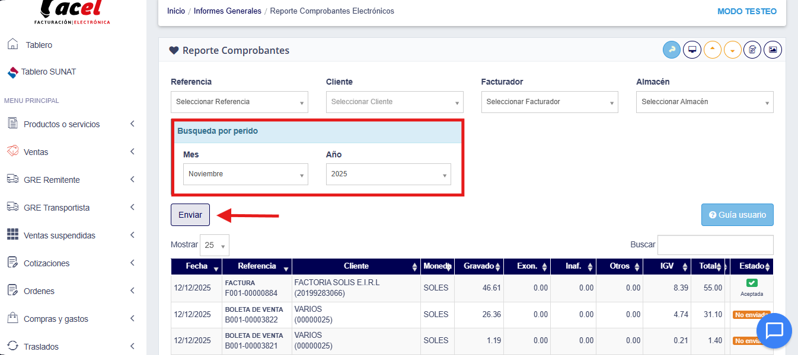Open the Seleccionar Almacén dropdown

[x=704, y=102]
